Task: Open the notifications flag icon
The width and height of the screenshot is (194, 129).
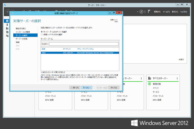Action: (x=149, y=12)
